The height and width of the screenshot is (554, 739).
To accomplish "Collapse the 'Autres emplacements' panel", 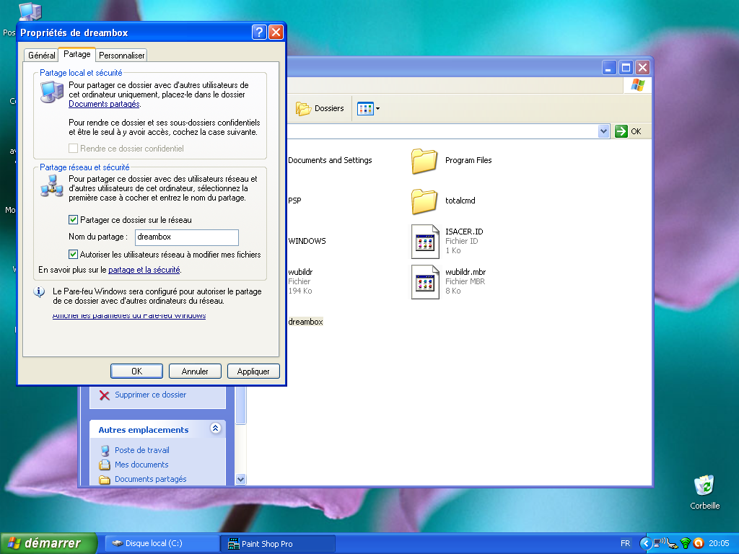I will click(x=215, y=428).
